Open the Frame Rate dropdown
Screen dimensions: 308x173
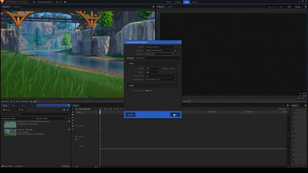(161, 76)
